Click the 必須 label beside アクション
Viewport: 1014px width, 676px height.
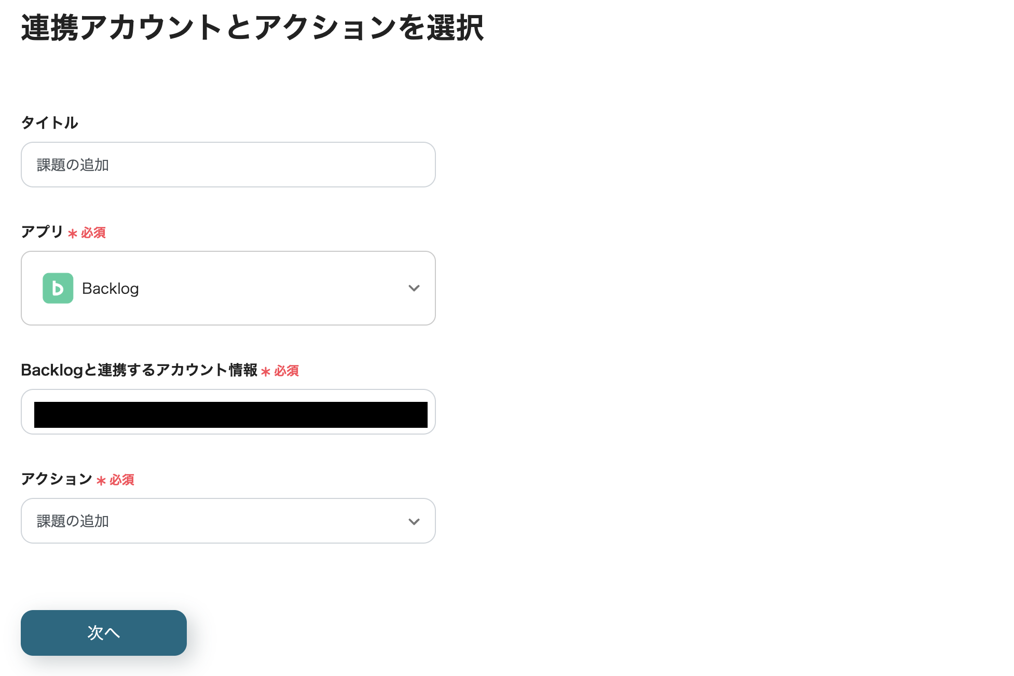[120, 480]
